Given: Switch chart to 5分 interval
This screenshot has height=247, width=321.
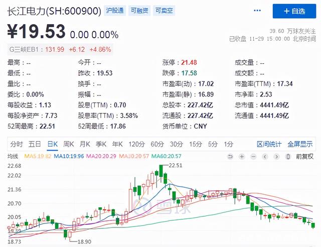Looking at the screenshot, I should coord(213,144).
